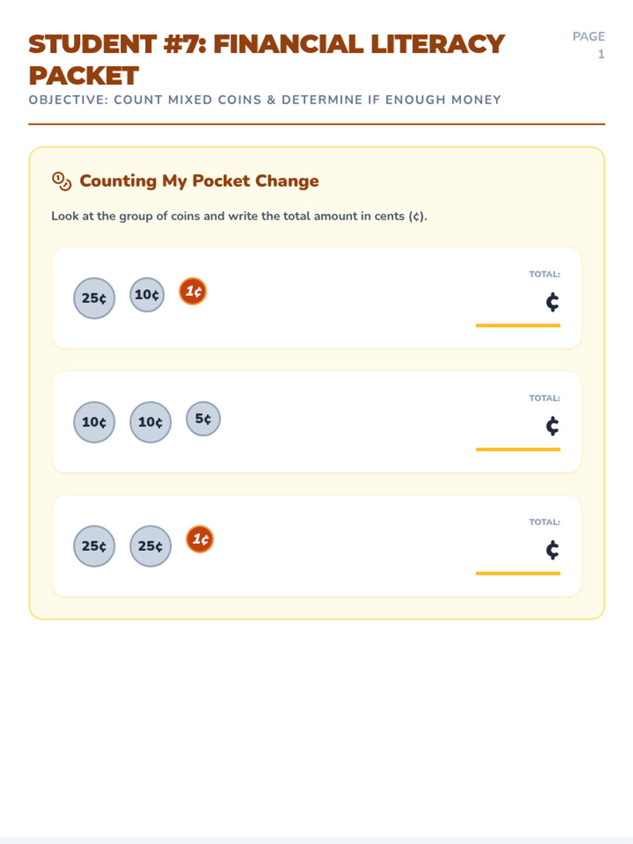The width and height of the screenshot is (633, 844).
Task: Click the TOTAL label in the first row
Action: [544, 274]
